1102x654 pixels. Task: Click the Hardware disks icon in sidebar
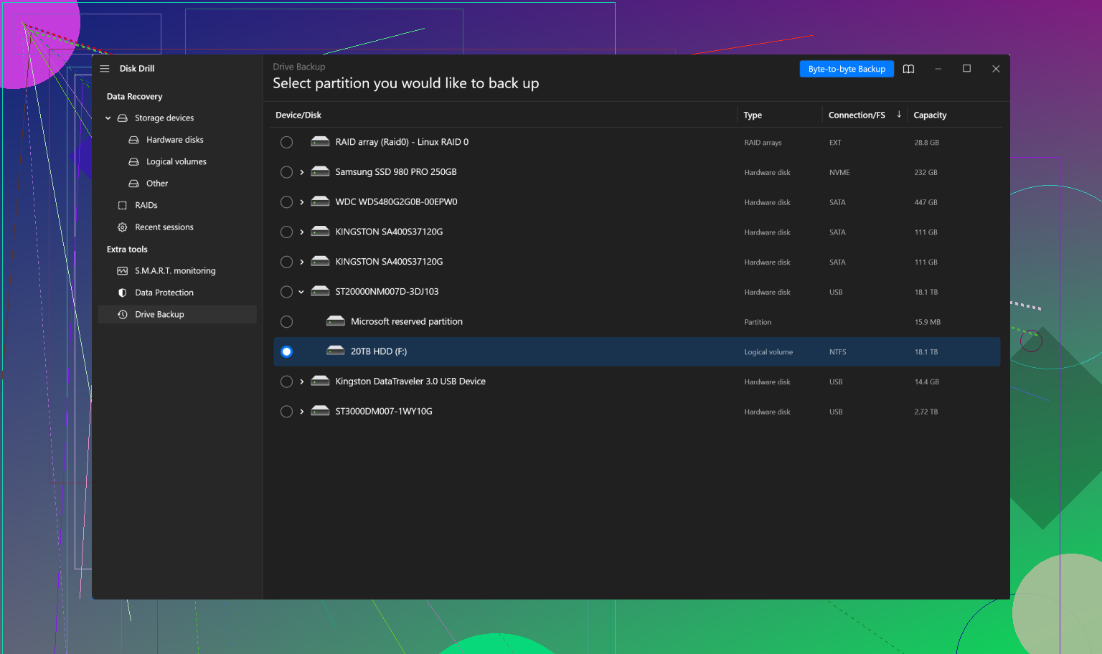pos(133,140)
